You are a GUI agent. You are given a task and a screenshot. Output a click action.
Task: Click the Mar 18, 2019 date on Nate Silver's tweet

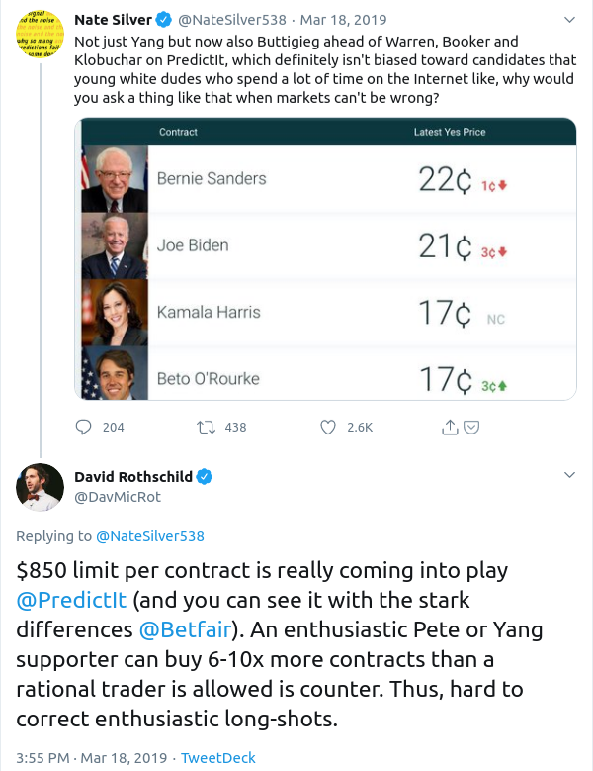pyautogui.click(x=343, y=20)
